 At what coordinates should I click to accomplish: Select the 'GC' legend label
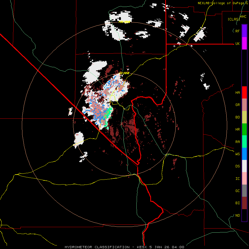point(237,191)
